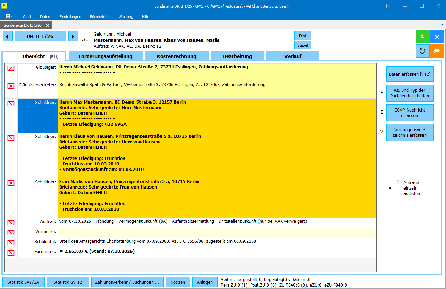Viewport: 446px width, 289px height.
Task: Open the Hilfe menu
Action: (146, 17)
